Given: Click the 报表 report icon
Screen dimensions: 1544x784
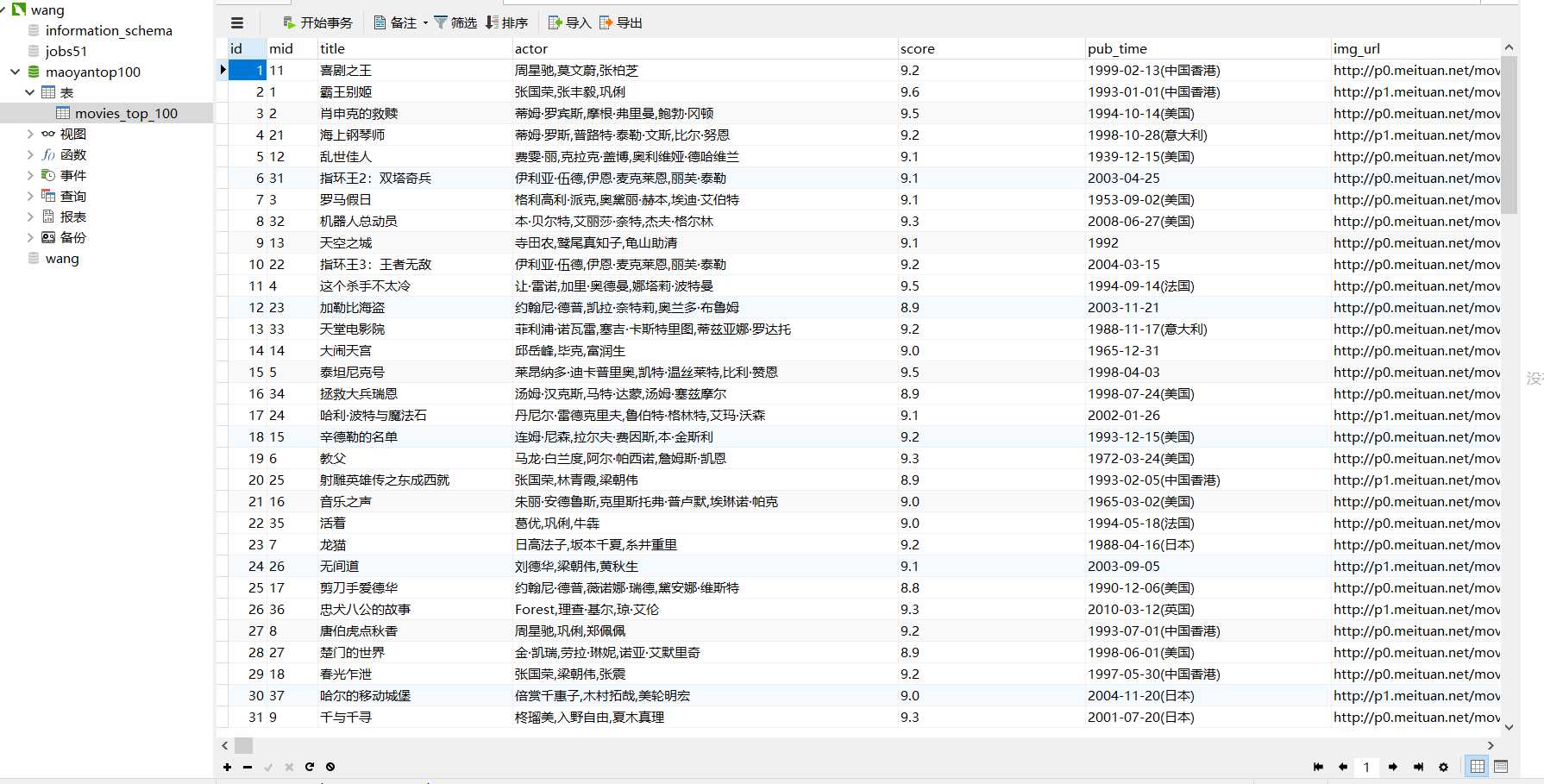Looking at the screenshot, I should pyautogui.click(x=48, y=216).
